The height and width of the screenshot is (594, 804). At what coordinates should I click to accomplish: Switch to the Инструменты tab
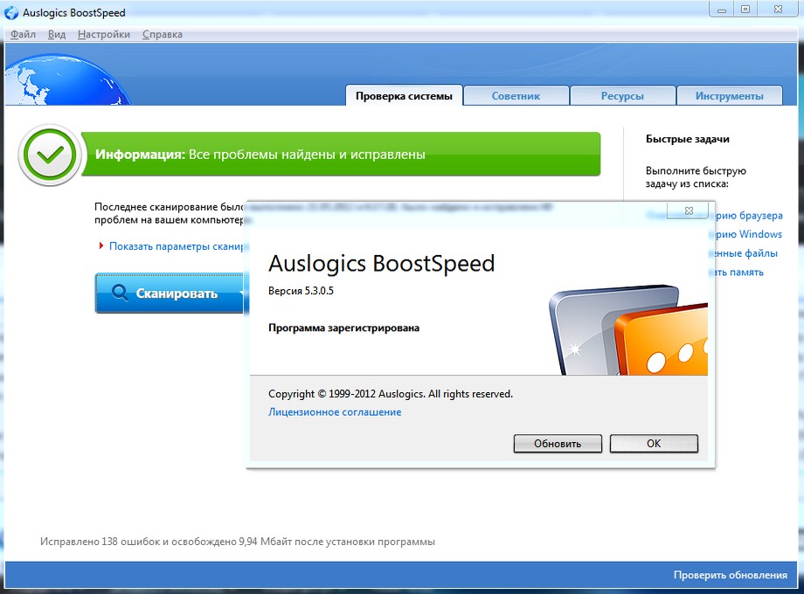click(x=729, y=96)
